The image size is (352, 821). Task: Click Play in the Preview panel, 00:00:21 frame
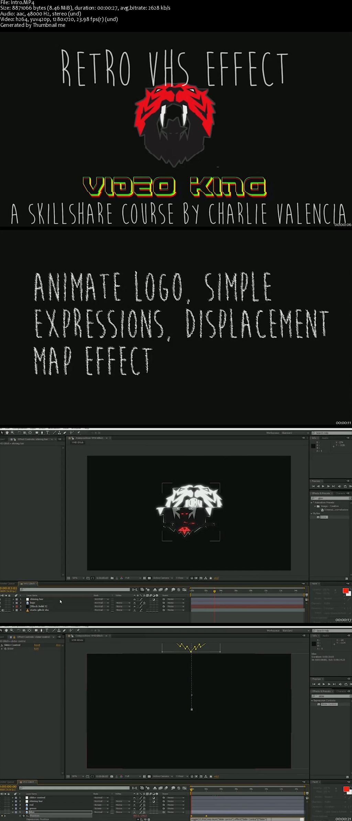(x=324, y=684)
